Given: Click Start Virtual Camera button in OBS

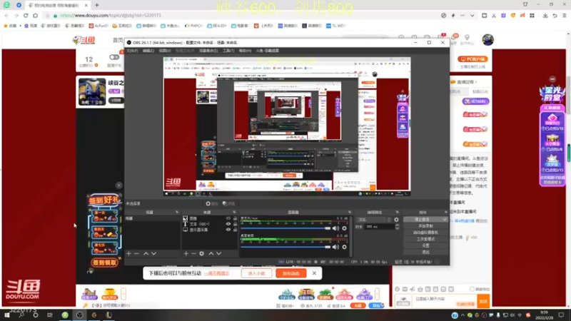Looking at the screenshot, I should [425, 233].
